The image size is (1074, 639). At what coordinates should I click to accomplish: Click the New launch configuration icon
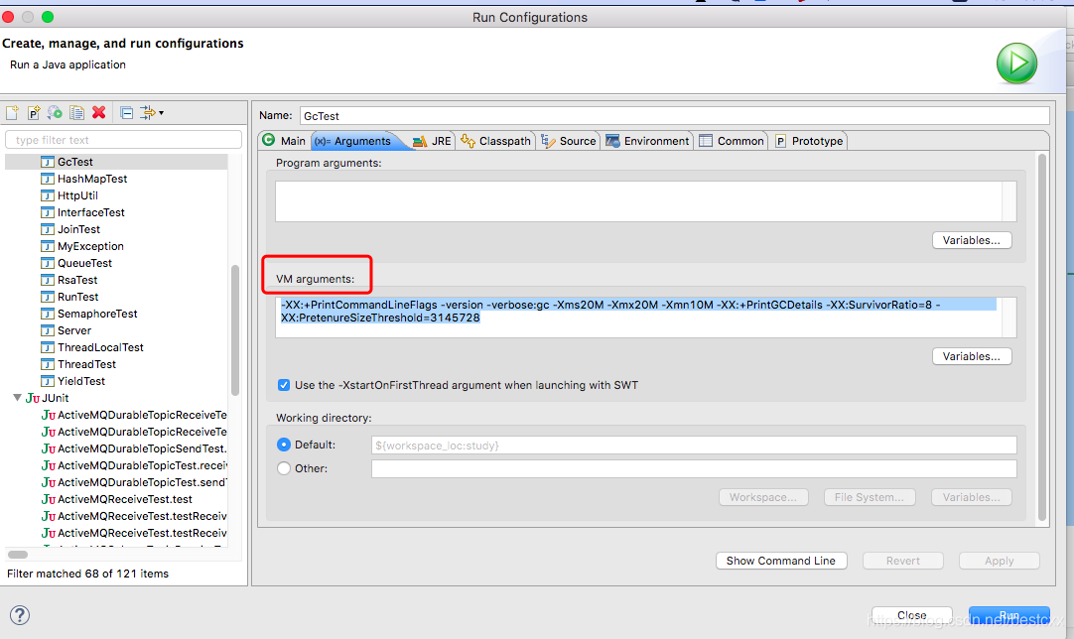[12, 113]
